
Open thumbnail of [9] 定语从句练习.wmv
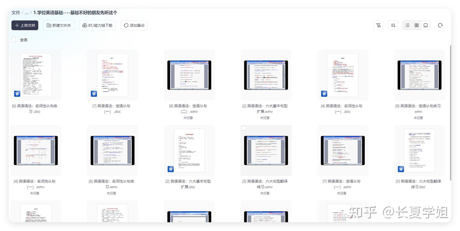(x=419, y=75)
